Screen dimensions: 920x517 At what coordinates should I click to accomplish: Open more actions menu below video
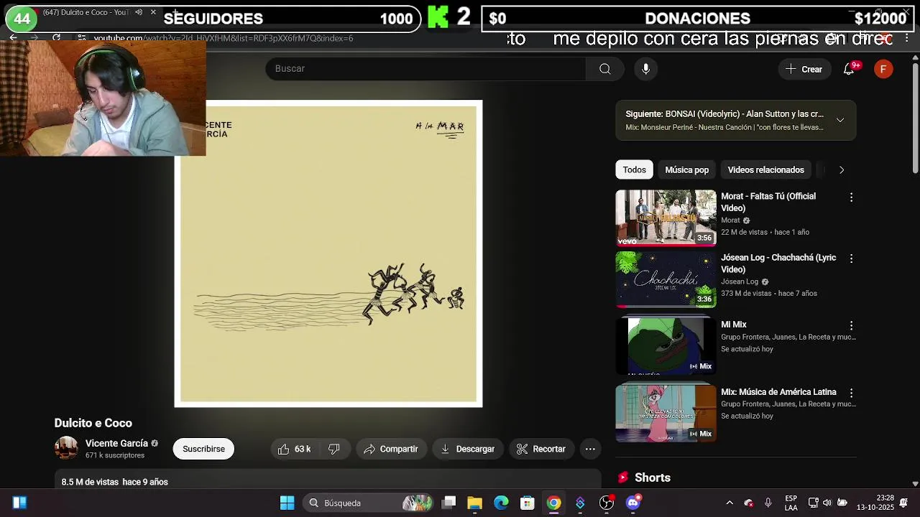click(590, 449)
